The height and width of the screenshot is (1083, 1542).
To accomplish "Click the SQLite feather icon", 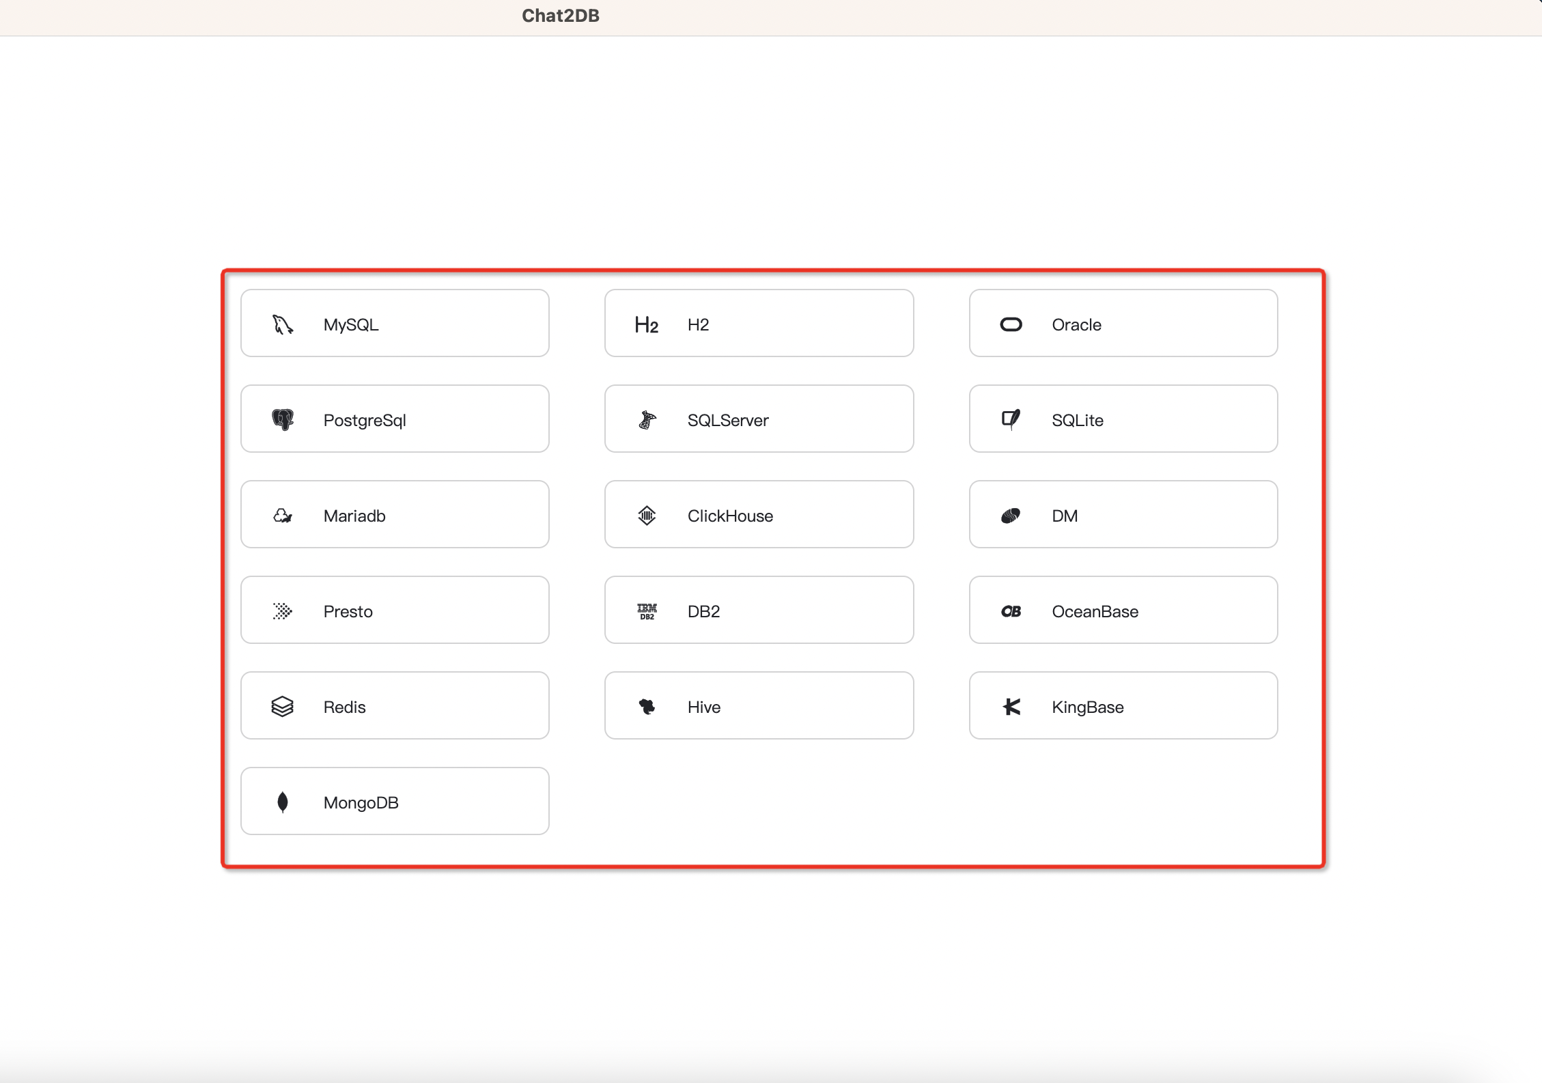I will 1011,419.
